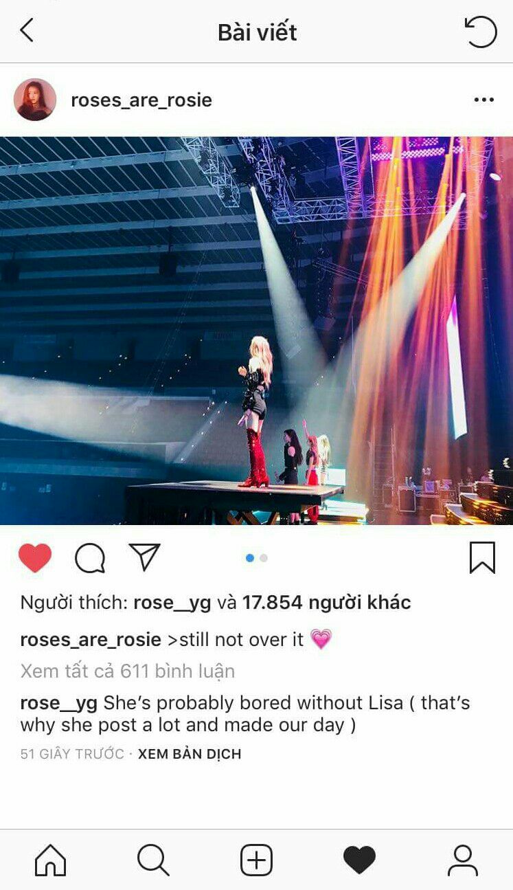Open the three-dot post options menu
Image resolution: width=513 pixels, height=890 pixels.
[x=484, y=100]
